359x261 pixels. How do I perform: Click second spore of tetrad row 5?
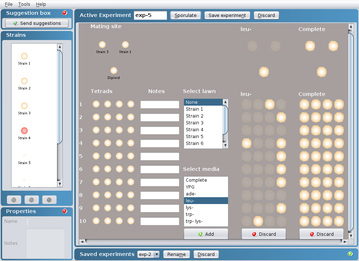[x=108, y=156]
